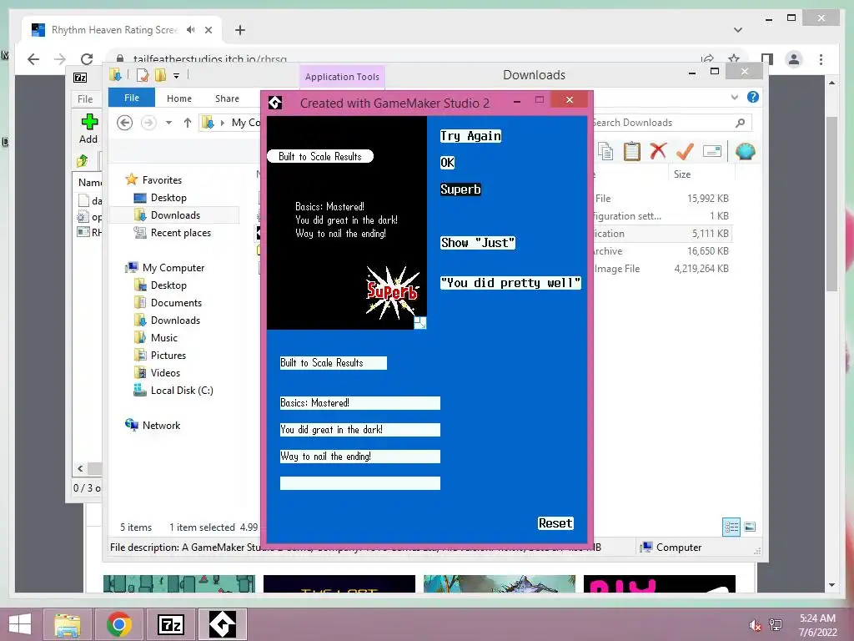Click the Show "Just" button

478,243
